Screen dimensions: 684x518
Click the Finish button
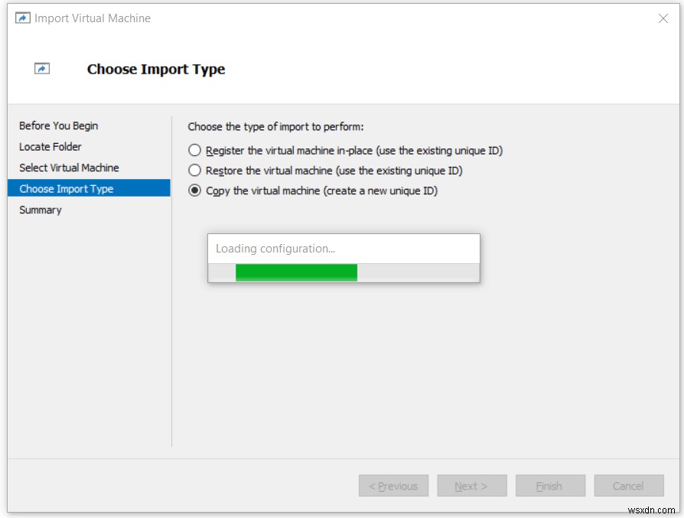[x=550, y=485]
